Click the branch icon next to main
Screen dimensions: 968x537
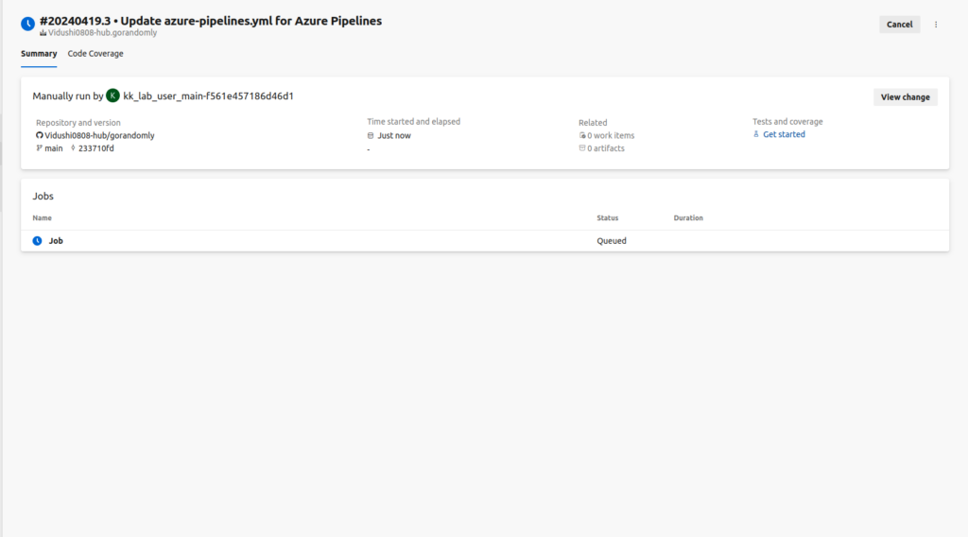[40, 148]
